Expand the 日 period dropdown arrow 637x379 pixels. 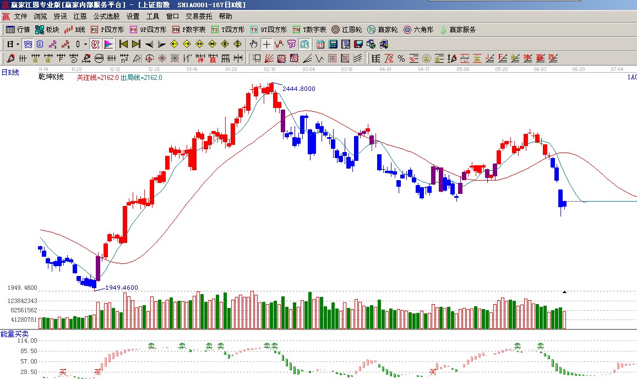tap(18, 44)
